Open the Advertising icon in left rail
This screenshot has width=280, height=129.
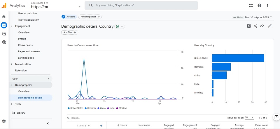point(4,42)
